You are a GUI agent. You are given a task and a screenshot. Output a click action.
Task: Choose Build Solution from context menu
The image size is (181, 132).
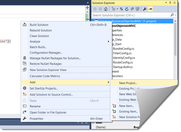click(x=66, y=25)
